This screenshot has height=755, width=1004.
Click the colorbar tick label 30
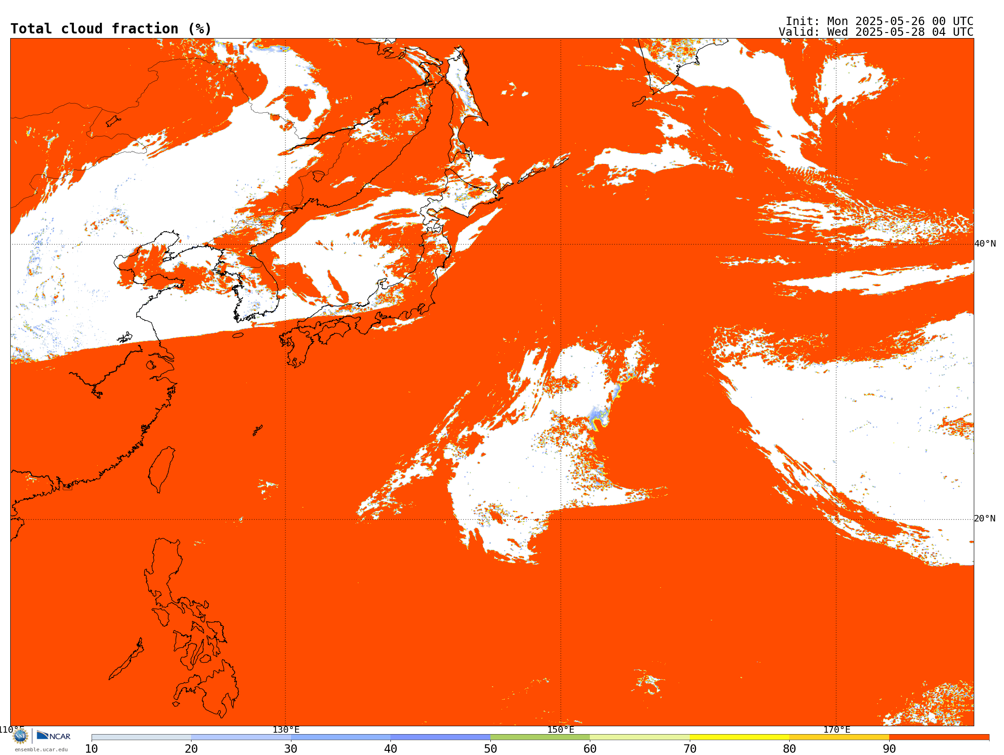[291, 749]
